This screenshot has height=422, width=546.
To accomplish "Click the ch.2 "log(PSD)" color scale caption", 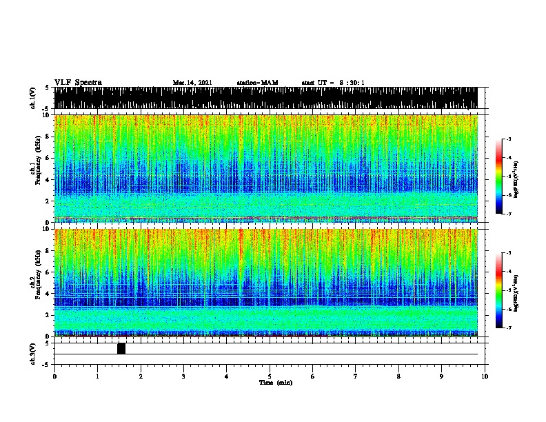I will (516, 293).
